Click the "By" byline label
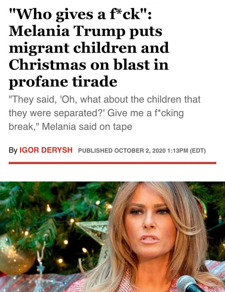This screenshot has height=292, width=225. coord(13,150)
